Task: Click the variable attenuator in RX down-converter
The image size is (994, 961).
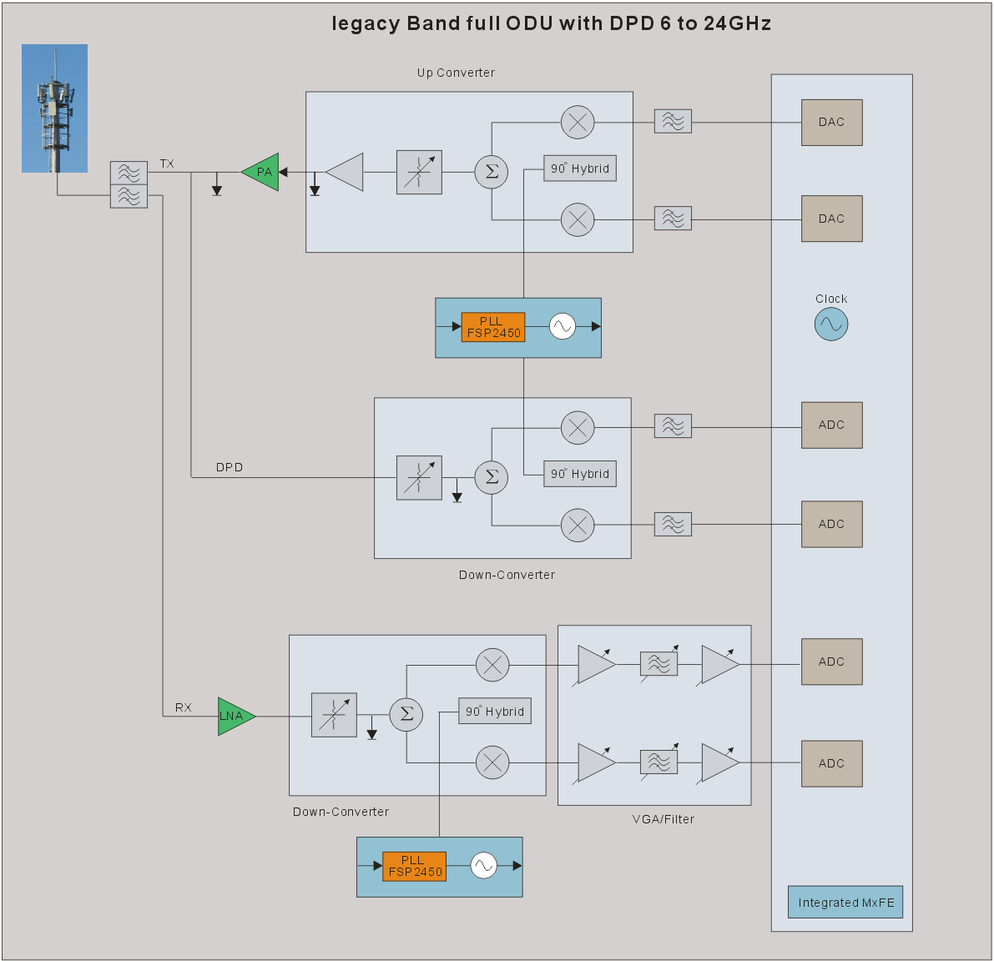Action: click(334, 715)
